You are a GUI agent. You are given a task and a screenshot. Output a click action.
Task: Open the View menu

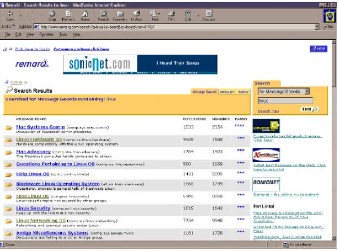[x=30, y=34]
